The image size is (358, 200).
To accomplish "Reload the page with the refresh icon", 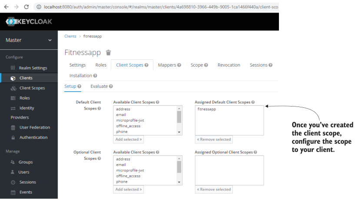I will [27, 7].
